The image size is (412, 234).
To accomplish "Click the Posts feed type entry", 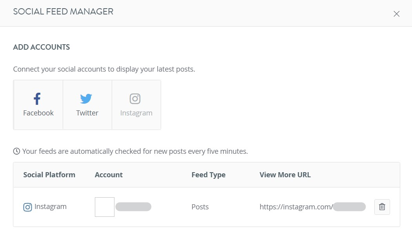I will coord(200,207).
